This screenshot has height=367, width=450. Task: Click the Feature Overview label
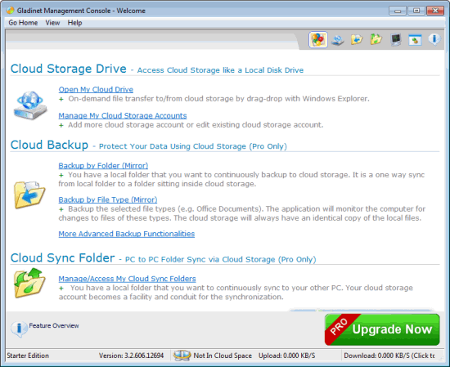[54, 325]
